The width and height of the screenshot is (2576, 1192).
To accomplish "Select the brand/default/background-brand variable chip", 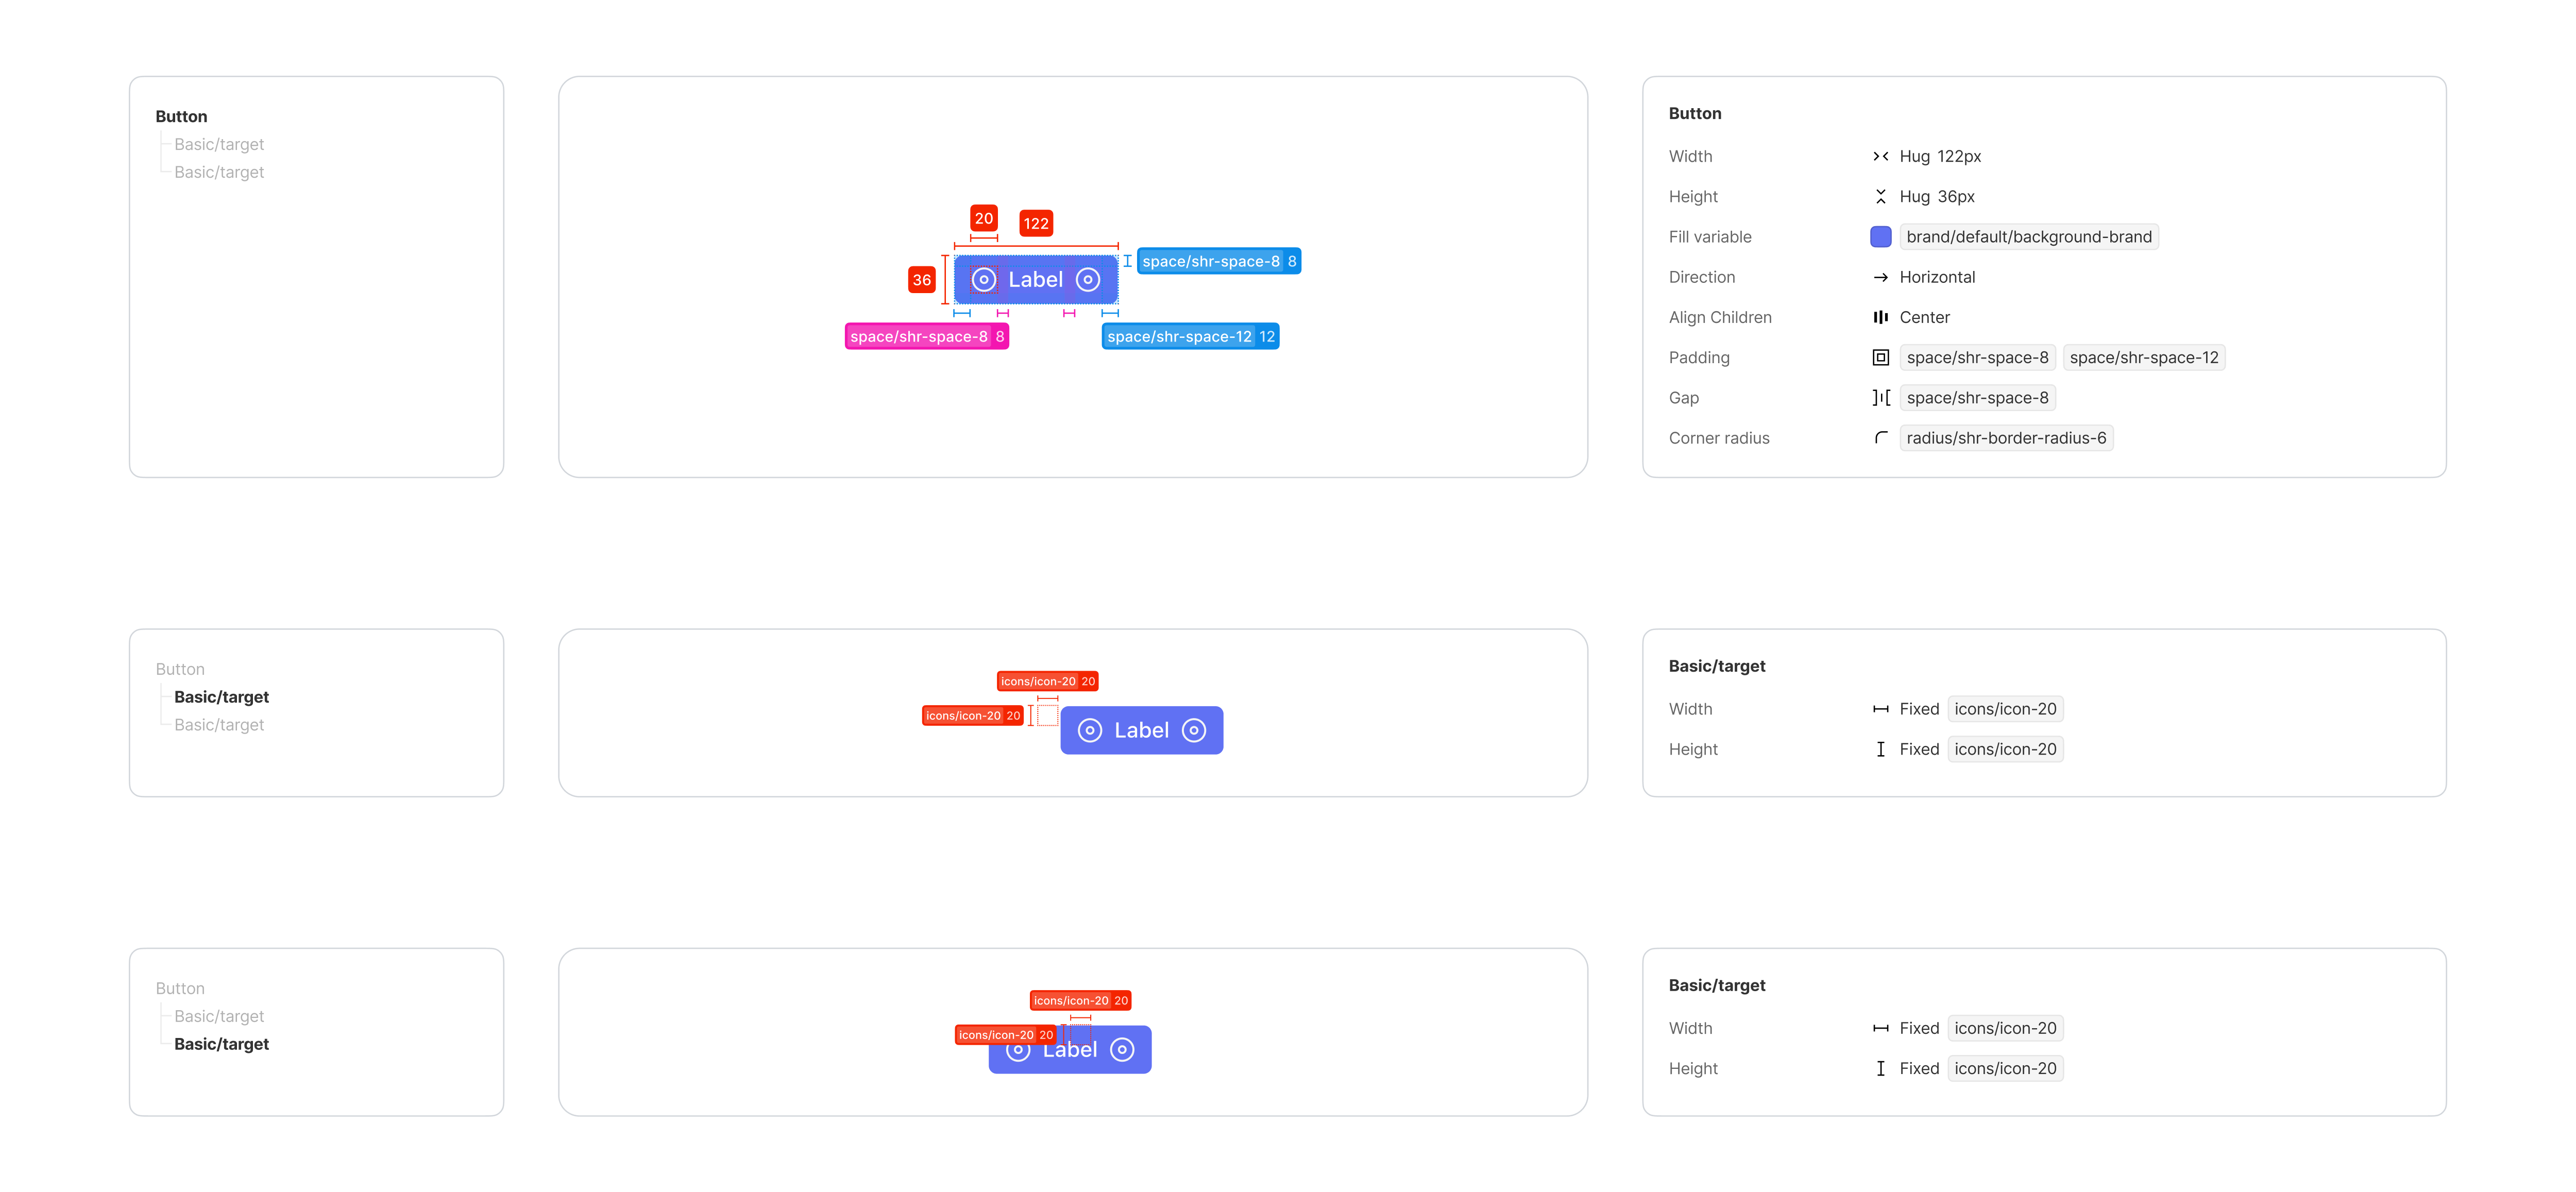I will pos(2028,237).
